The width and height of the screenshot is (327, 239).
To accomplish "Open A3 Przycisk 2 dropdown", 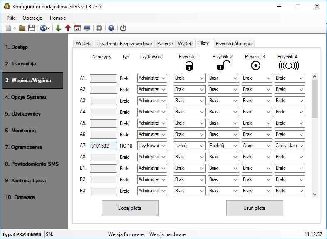I will 223,101.
